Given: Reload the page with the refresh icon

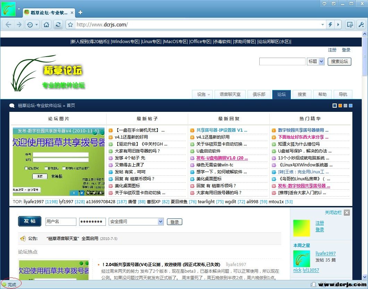Looking at the screenshot, I should [58, 25].
